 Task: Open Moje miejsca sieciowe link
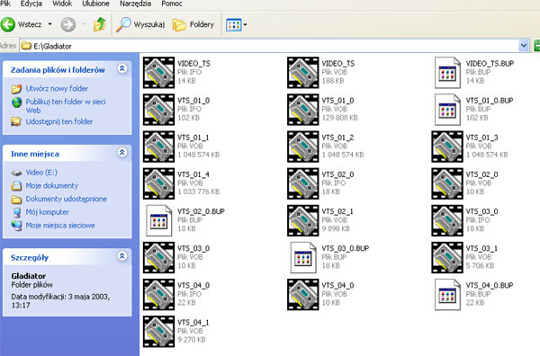60,226
